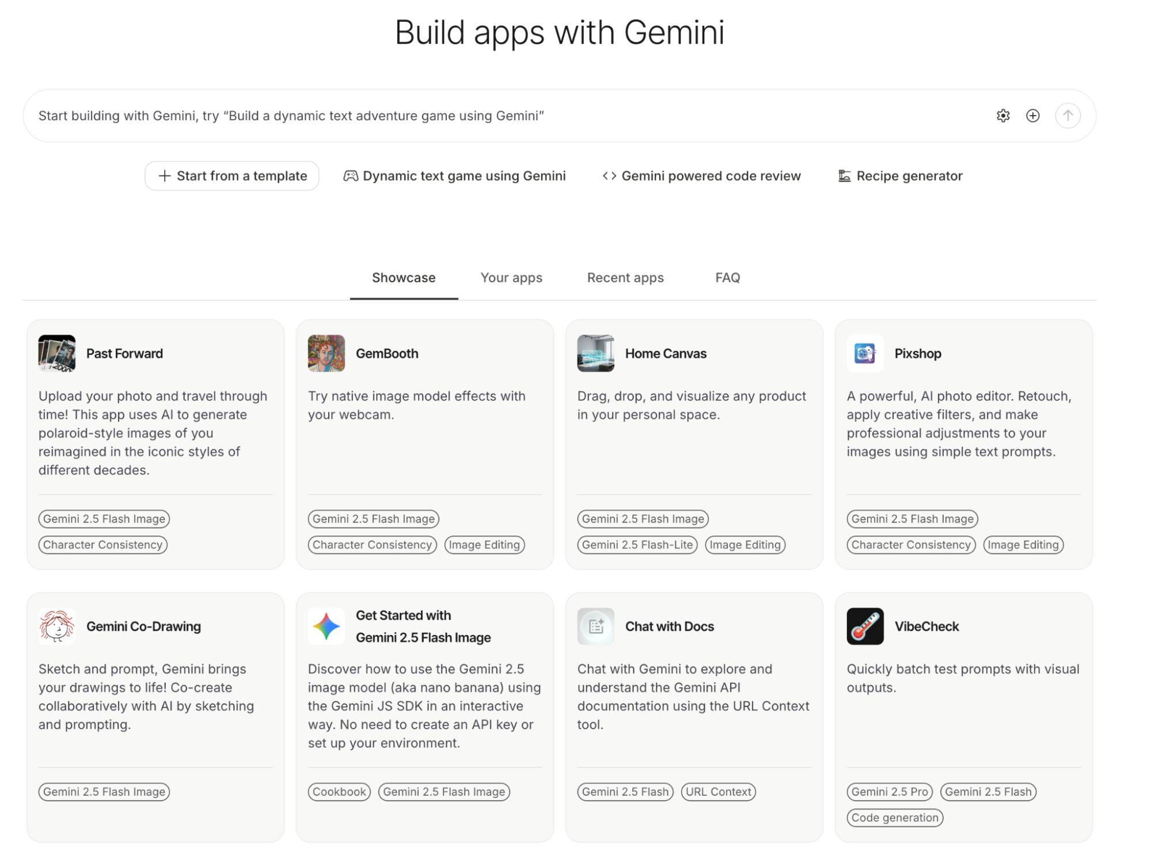Switch to the Your apps tab
This screenshot has height=852, width=1151.
pyautogui.click(x=511, y=278)
